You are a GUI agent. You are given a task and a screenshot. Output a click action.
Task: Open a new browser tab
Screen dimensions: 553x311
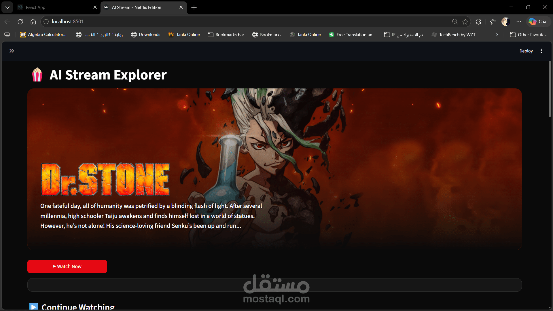click(194, 7)
